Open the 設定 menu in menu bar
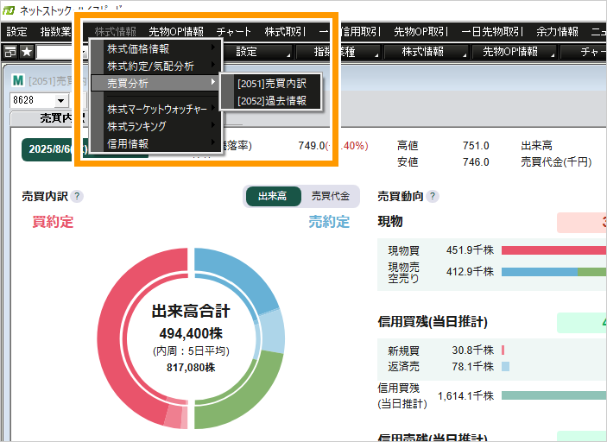The image size is (607, 442). (17, 31)
